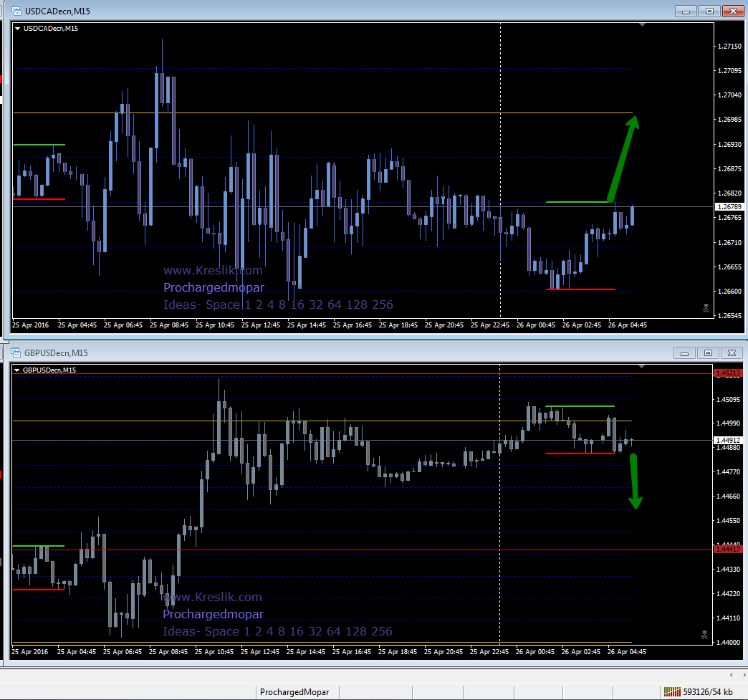
Task: Click '25 Apr 18:45' on GBPUSD time axis
Action: [x=398, y=651]
